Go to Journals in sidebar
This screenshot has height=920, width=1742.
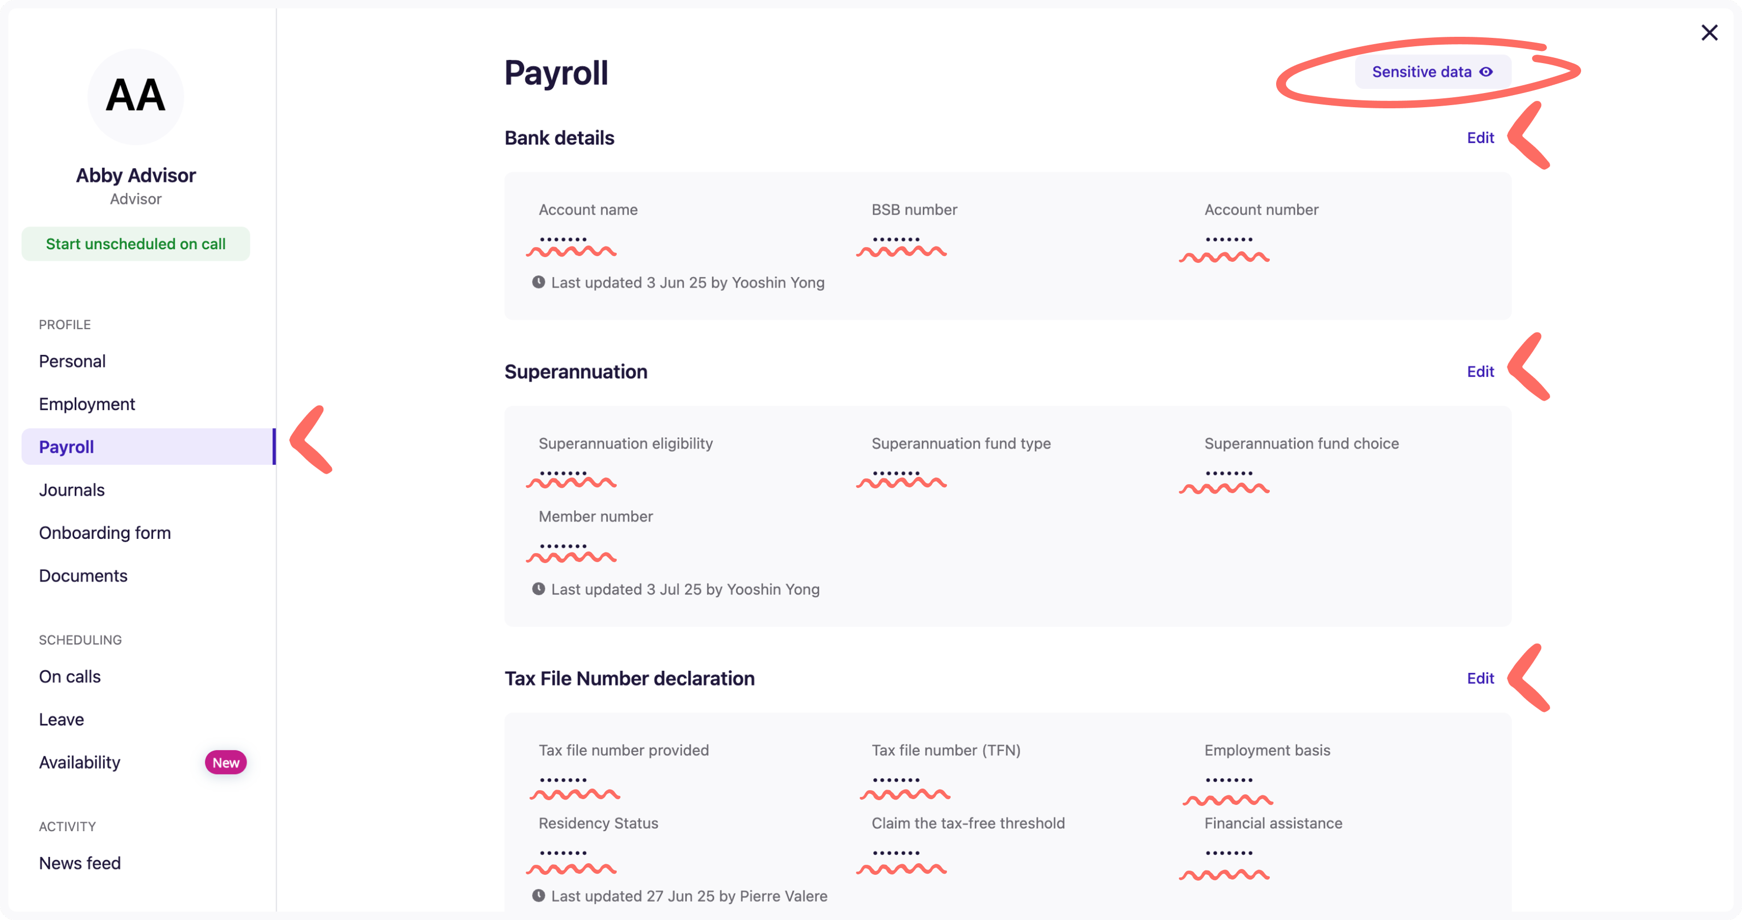(x=72, y=490)
